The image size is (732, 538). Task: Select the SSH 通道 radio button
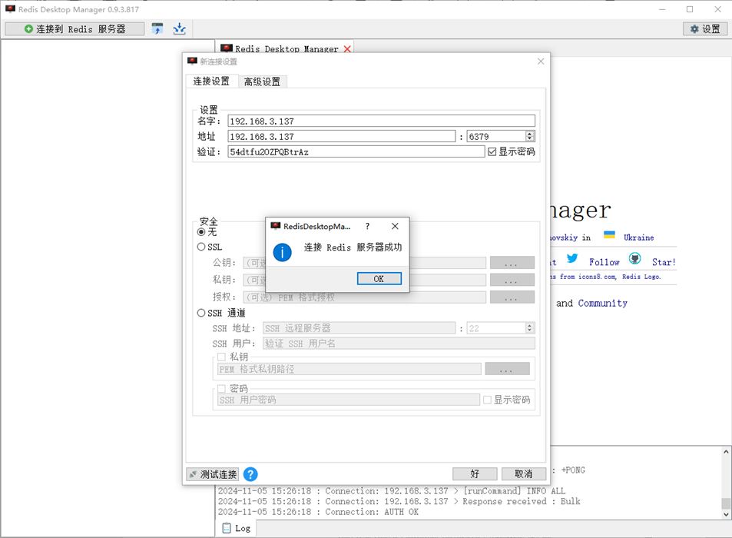(x=201, y=313)
